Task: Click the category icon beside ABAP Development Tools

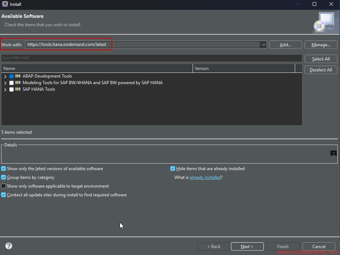Action: [x=18, y=76]
